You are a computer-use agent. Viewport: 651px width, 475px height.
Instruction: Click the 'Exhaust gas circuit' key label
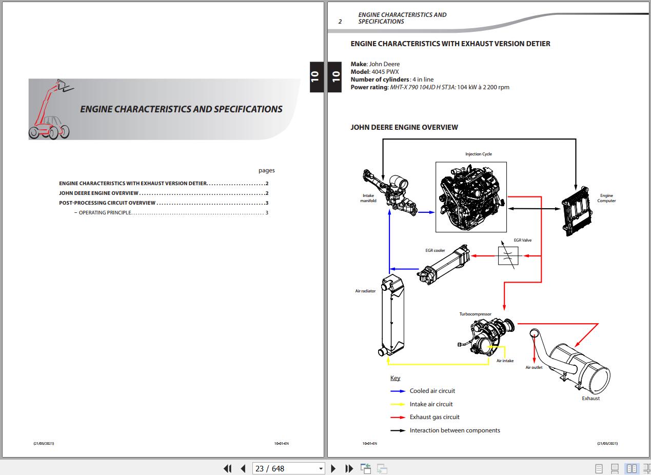tap(435, 417)
